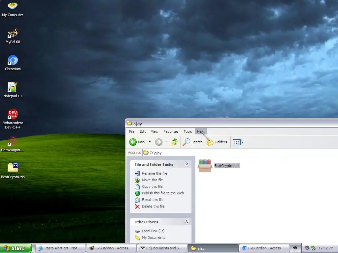Open the Start menu
338x253 pixels.
pos(16,248)
